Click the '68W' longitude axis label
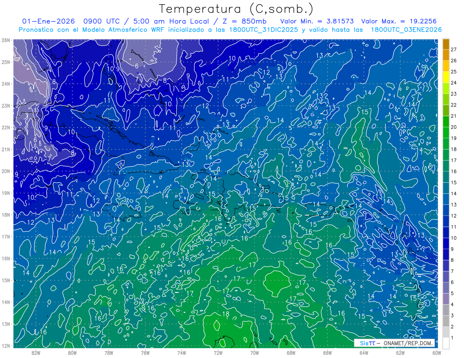The height and width of the screenshot is (358, 464). point(291,353)
